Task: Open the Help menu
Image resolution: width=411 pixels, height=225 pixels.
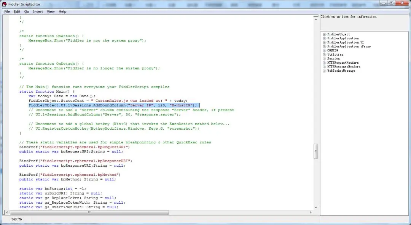Action: point(62,11)
